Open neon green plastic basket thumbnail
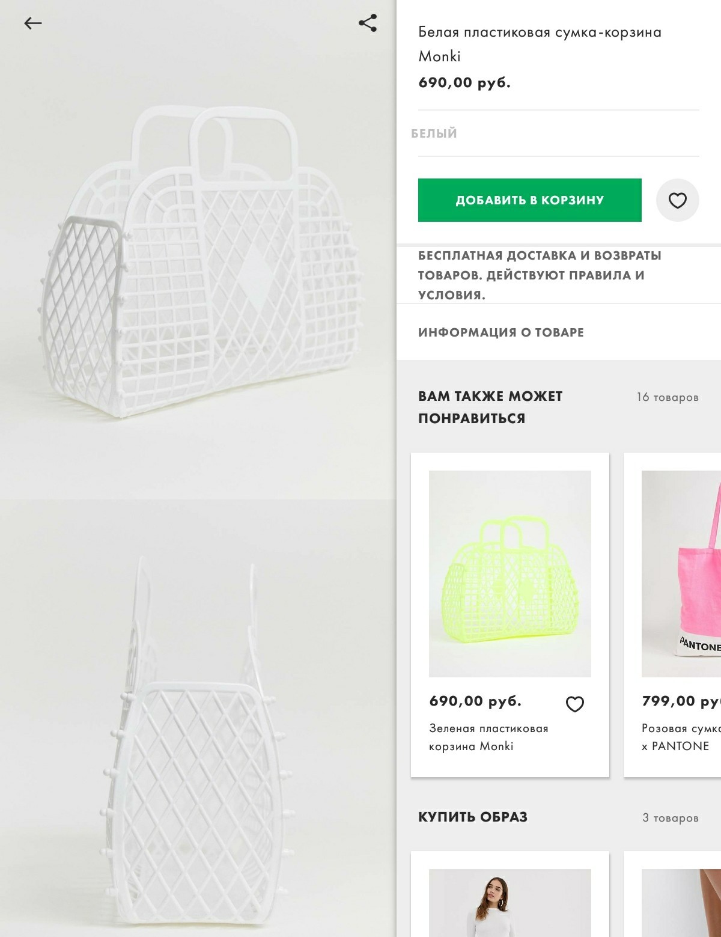Viewport: 721px width, 937px height. click(x=510, y=574)
